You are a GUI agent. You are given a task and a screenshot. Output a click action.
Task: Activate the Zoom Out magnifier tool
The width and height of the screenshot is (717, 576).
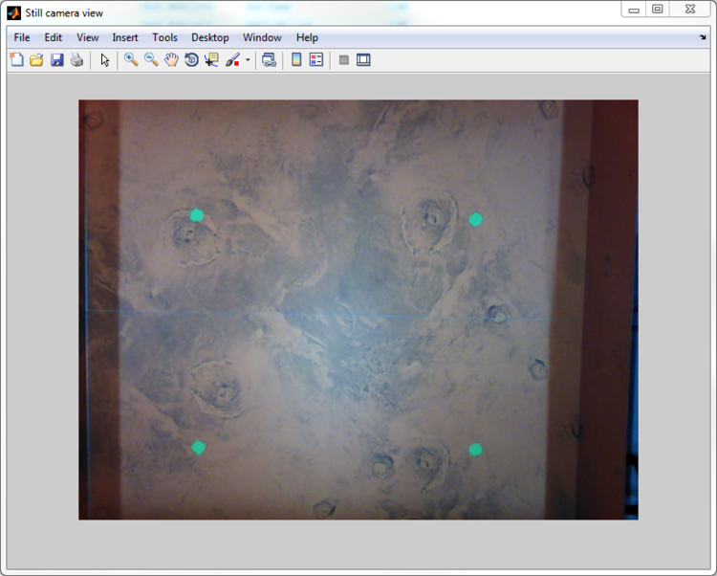151,60
